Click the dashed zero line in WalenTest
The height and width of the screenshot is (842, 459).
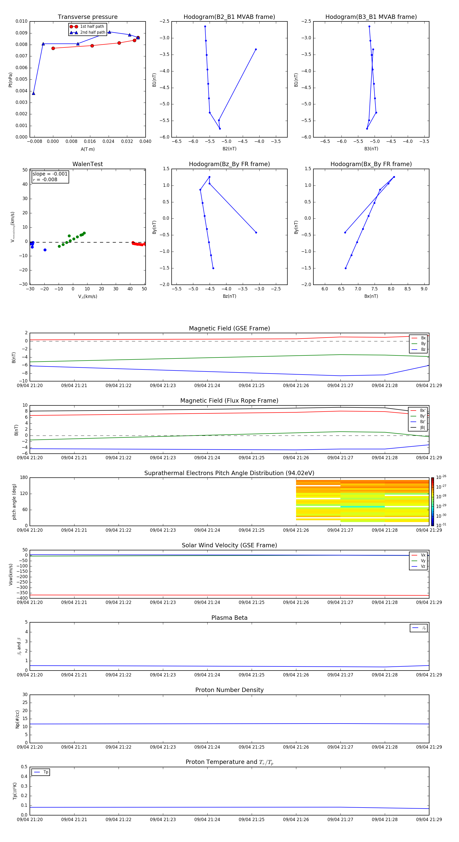click(x=87, y=242)
